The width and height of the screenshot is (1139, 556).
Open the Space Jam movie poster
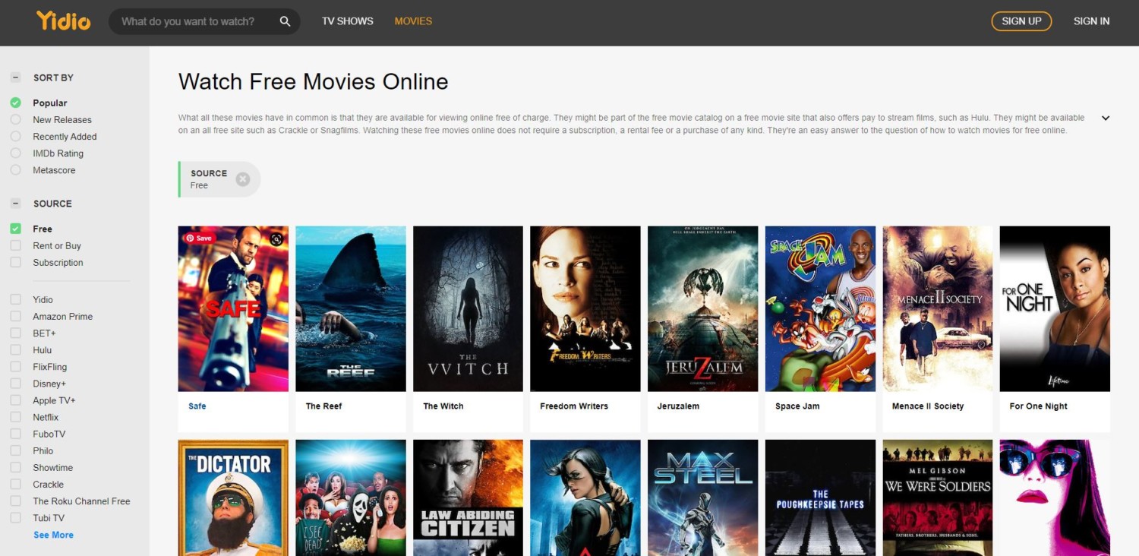tap(820, 308)
